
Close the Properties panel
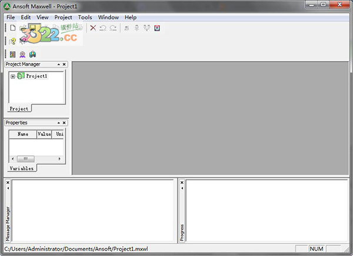64,123
